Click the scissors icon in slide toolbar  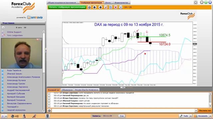coord(106,7)
